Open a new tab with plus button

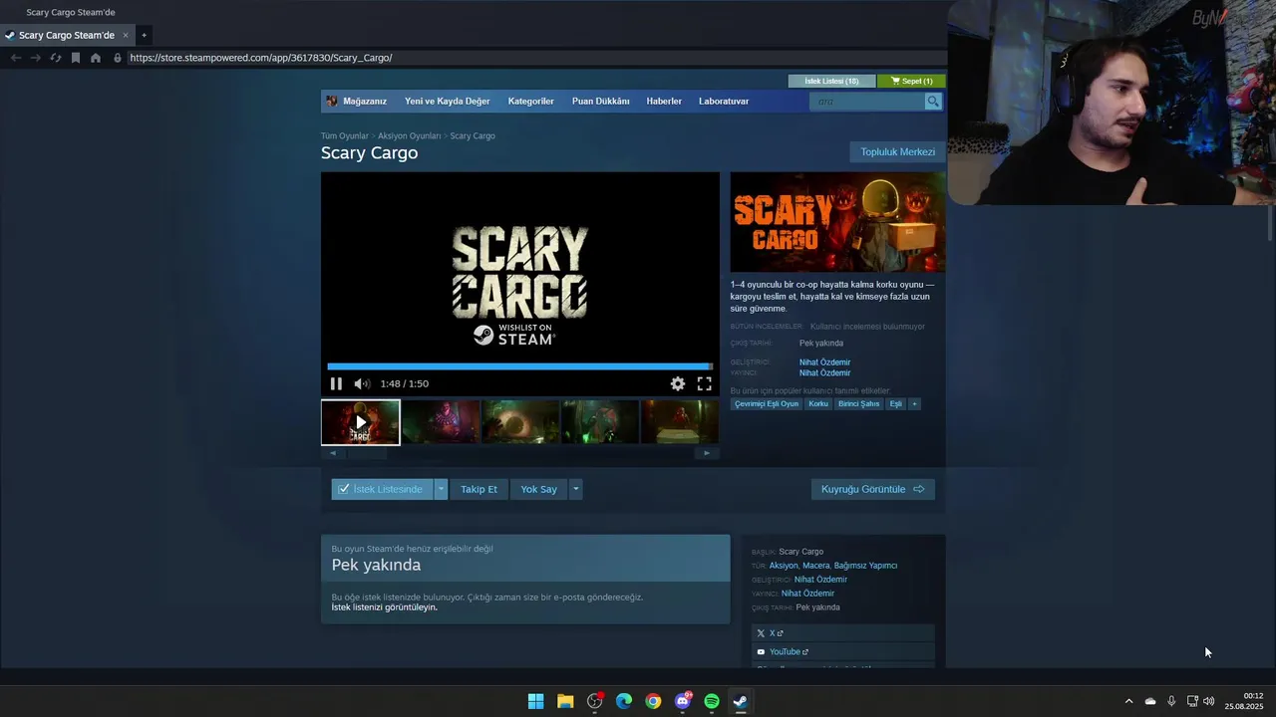[x=144, y=35]
